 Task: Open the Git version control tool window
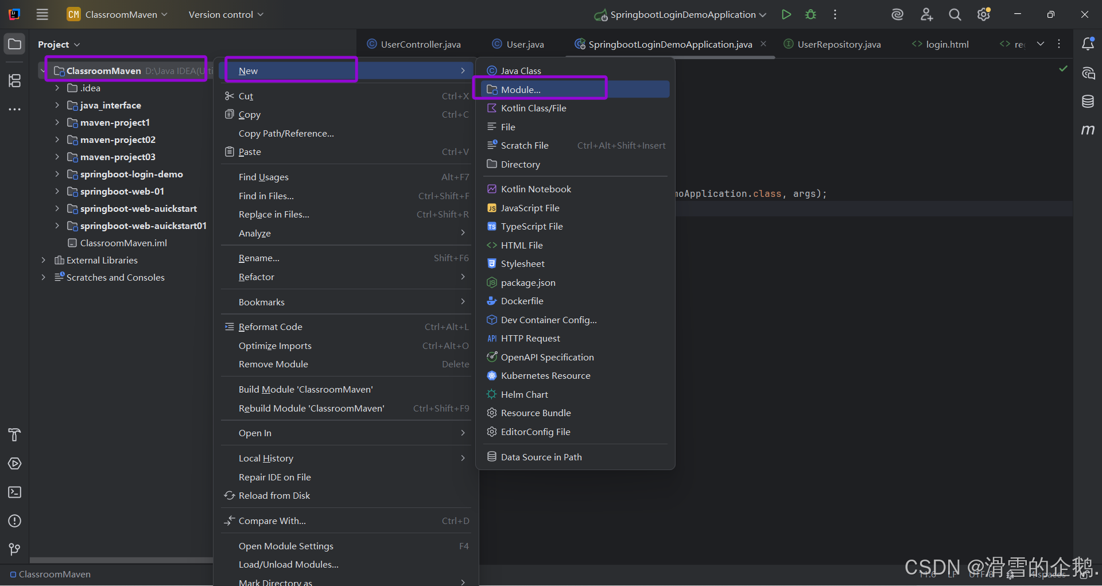pos(15,550)
